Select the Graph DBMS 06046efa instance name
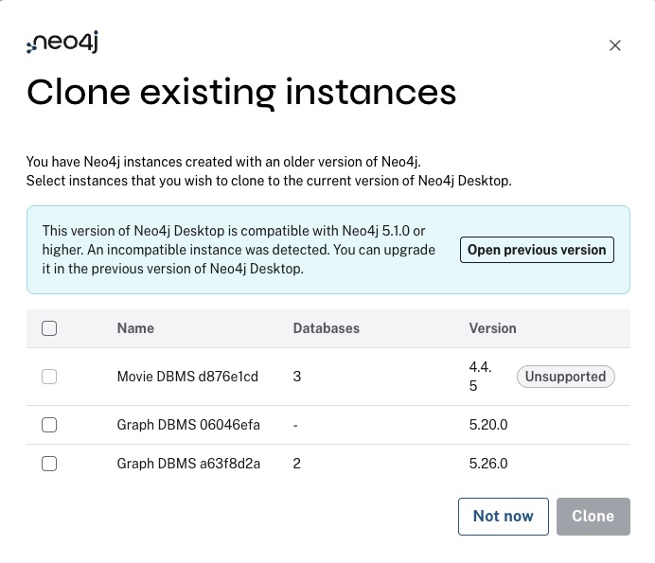 [x=188, y=425]
